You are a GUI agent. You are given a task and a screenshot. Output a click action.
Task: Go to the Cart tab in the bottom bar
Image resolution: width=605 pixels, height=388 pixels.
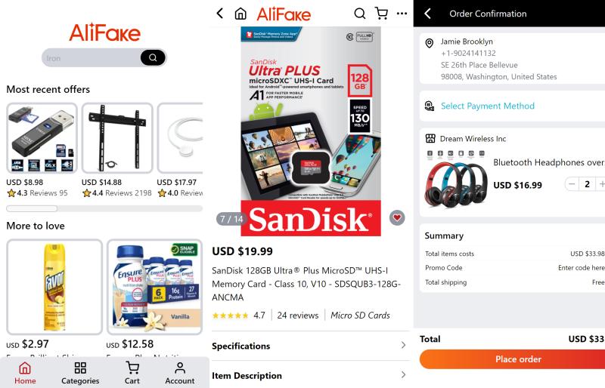132,373
